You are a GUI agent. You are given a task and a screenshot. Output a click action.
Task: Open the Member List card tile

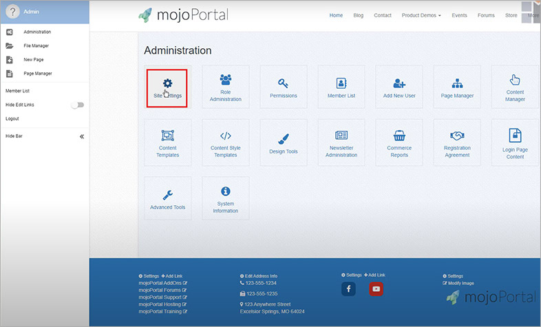pos(341,87)
